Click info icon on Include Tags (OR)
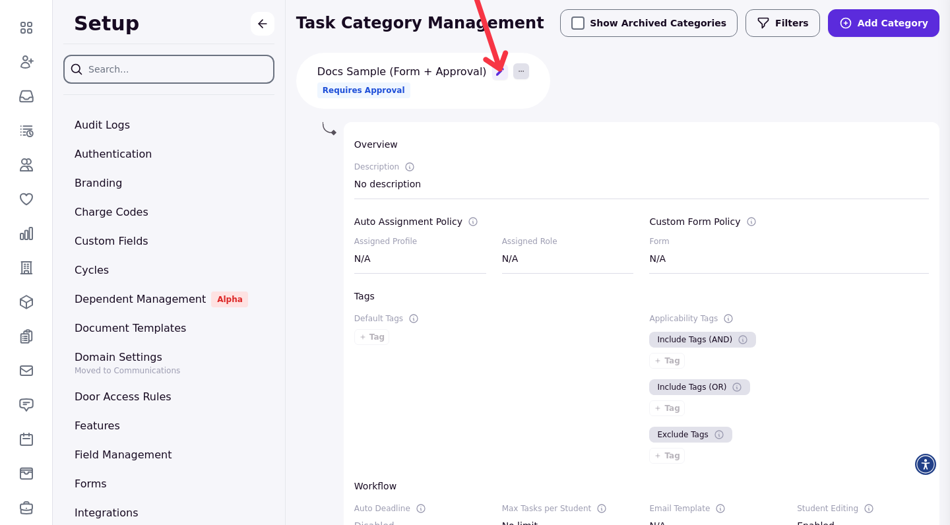This screenshot has height=525, width=950. coord(737,387)
